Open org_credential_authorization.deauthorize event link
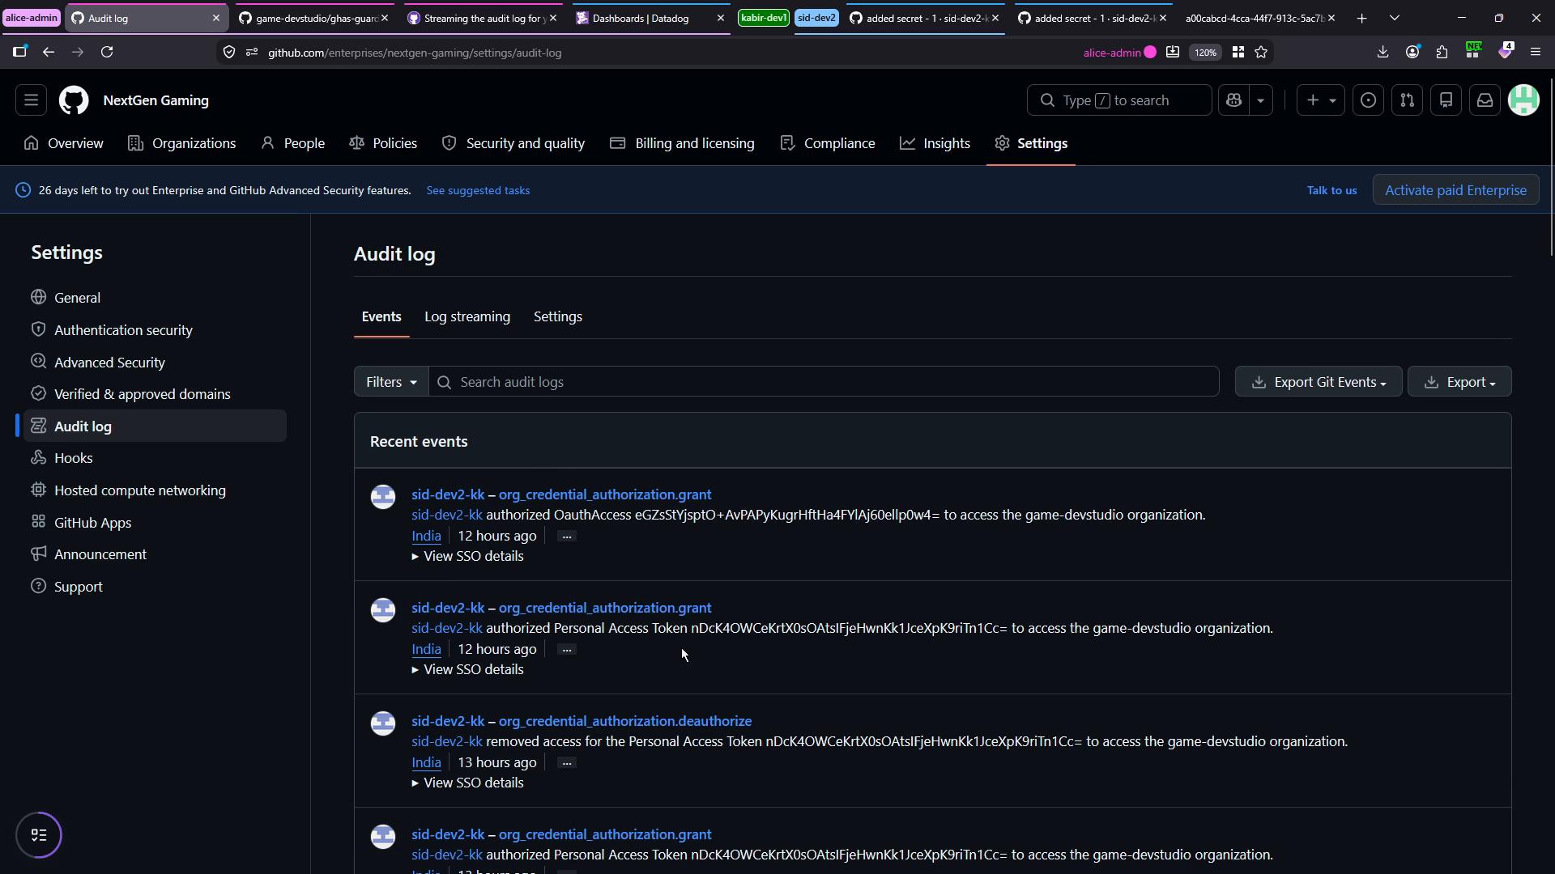 pos(625,721)
